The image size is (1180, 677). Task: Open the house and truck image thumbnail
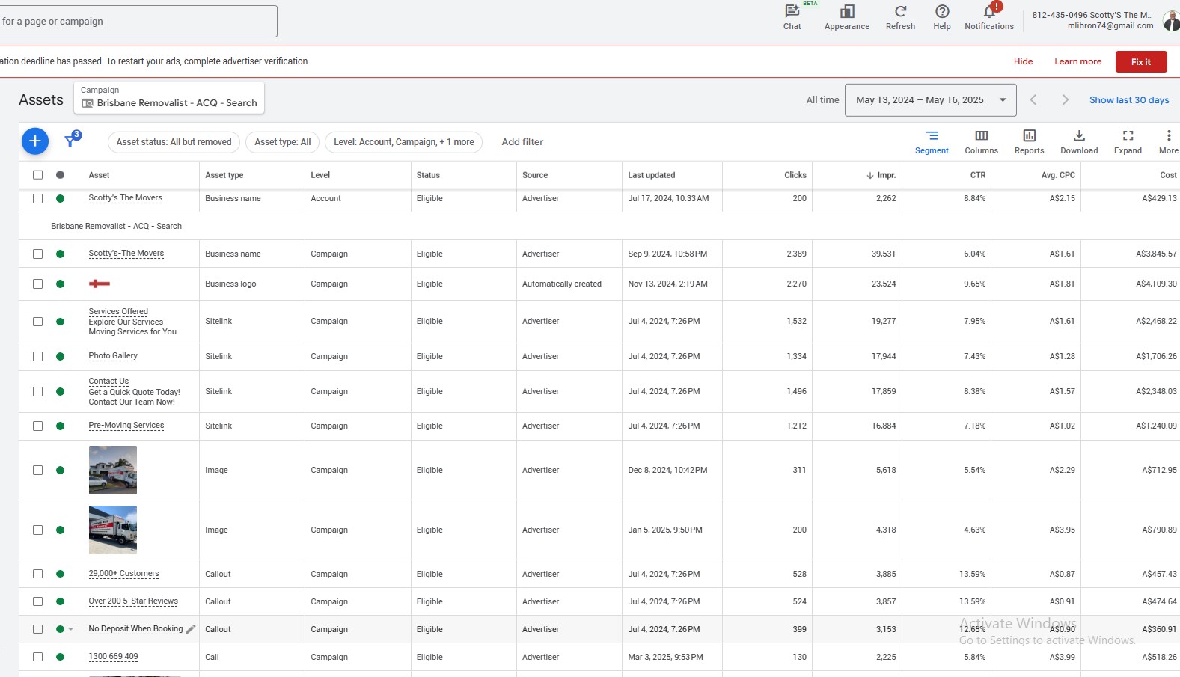(113, 470)
